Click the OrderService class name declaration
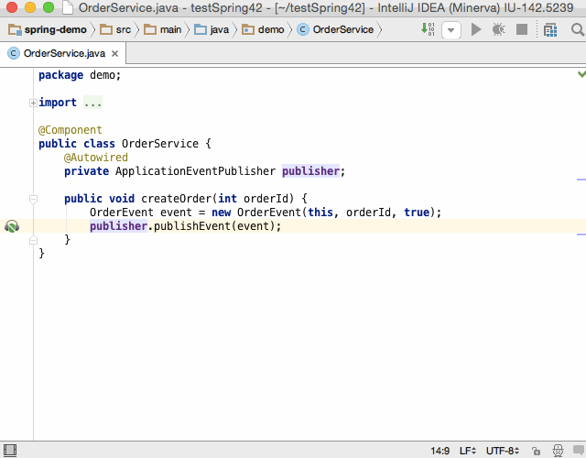Image resolution: width=586 pixels, height=458 pixels. point(160,144)
